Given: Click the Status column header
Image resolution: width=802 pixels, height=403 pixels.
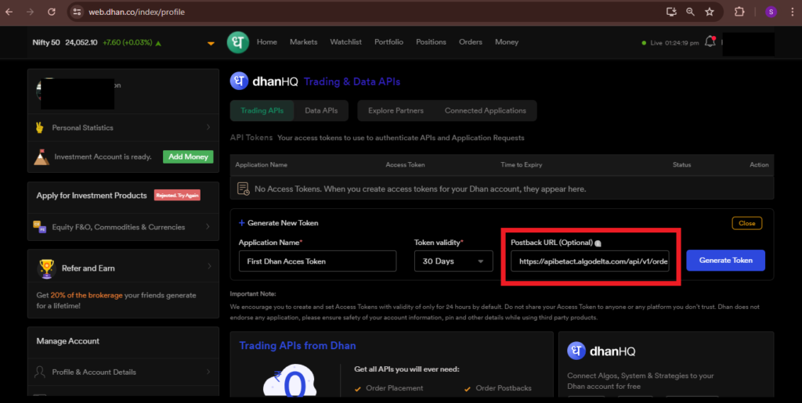Looking at the screenshot, I should [x=682, y=165].
